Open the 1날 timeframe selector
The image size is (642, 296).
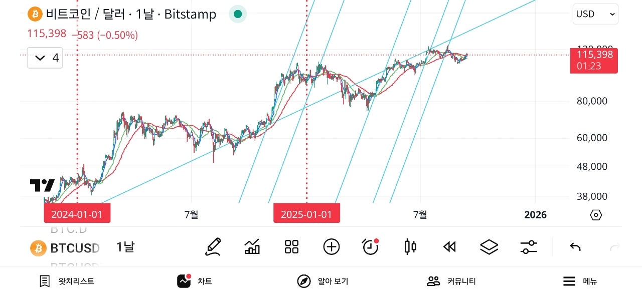pyautogui.click(x=125, y=247)
